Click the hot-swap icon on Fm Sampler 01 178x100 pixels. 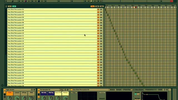tap(65, 90)
